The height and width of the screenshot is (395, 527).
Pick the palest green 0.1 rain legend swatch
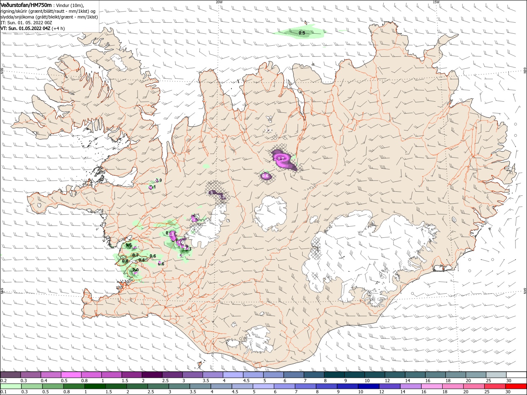(11, 386)
